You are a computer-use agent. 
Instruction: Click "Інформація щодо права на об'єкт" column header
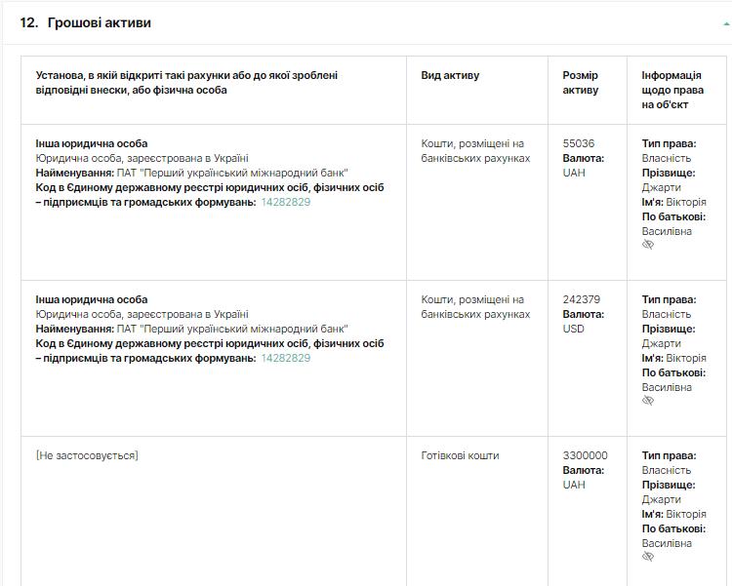[671, 90]
